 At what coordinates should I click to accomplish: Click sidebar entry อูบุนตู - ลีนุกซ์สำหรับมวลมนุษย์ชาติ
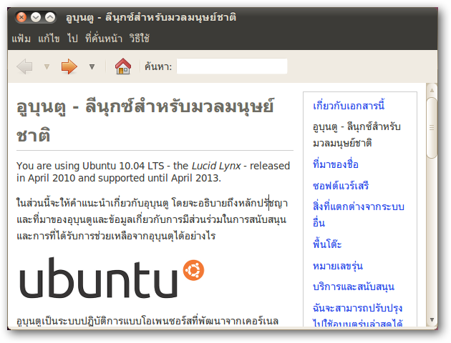pyautogui.click(x=357, y=134)
